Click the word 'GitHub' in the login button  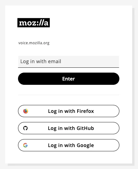click(x=85, y=128)
